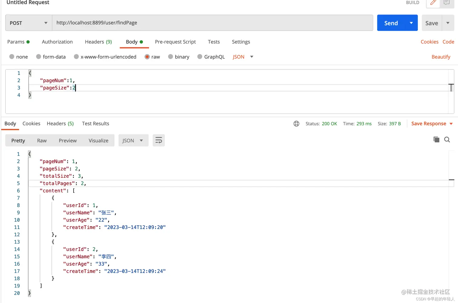Click the request URL input field

point(213,23)
